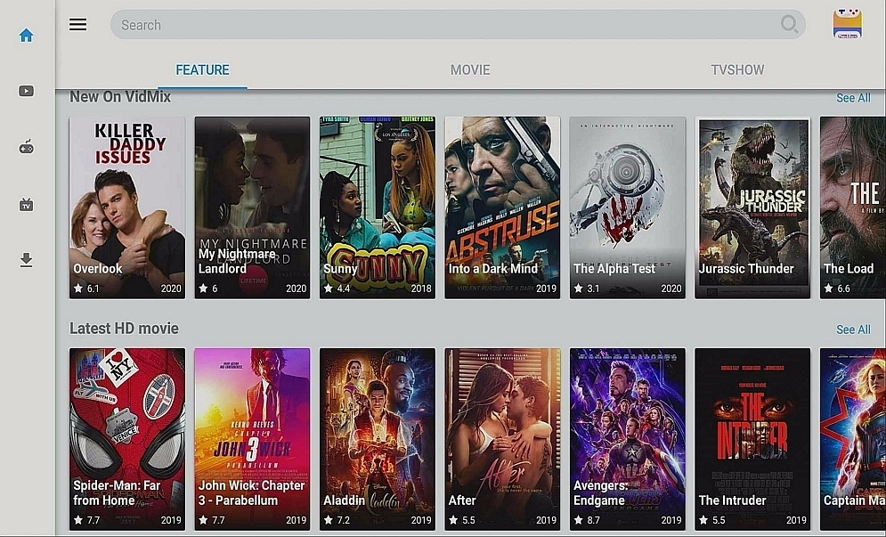This screenshot has height=537, width=886.
Task: Click See All for New On VidMix
Action: click(x=853, y=98)
